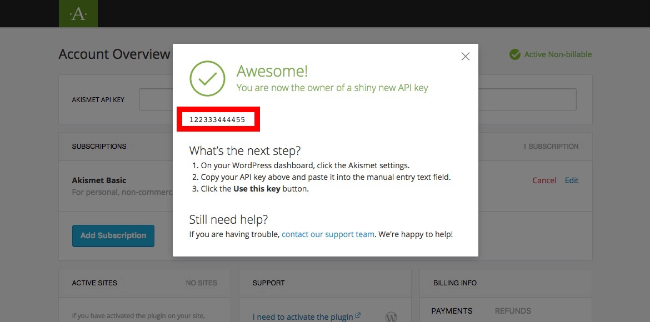Click the 1 SUBSCRIPTION count label
Viewport: 650px width, 322px height.
551,147
